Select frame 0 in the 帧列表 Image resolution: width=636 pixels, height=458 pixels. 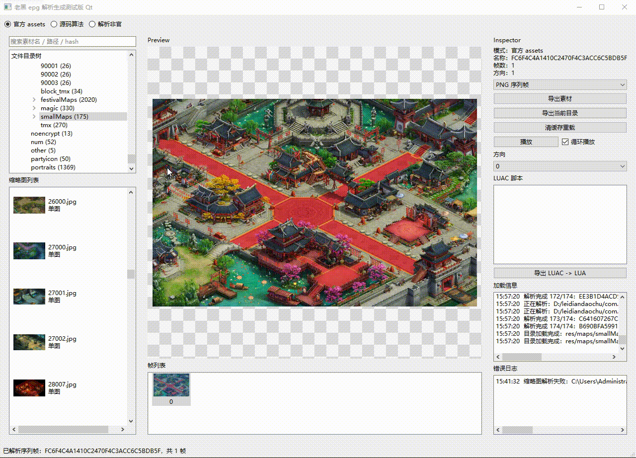pyautogui.click(x=171, y=389)
